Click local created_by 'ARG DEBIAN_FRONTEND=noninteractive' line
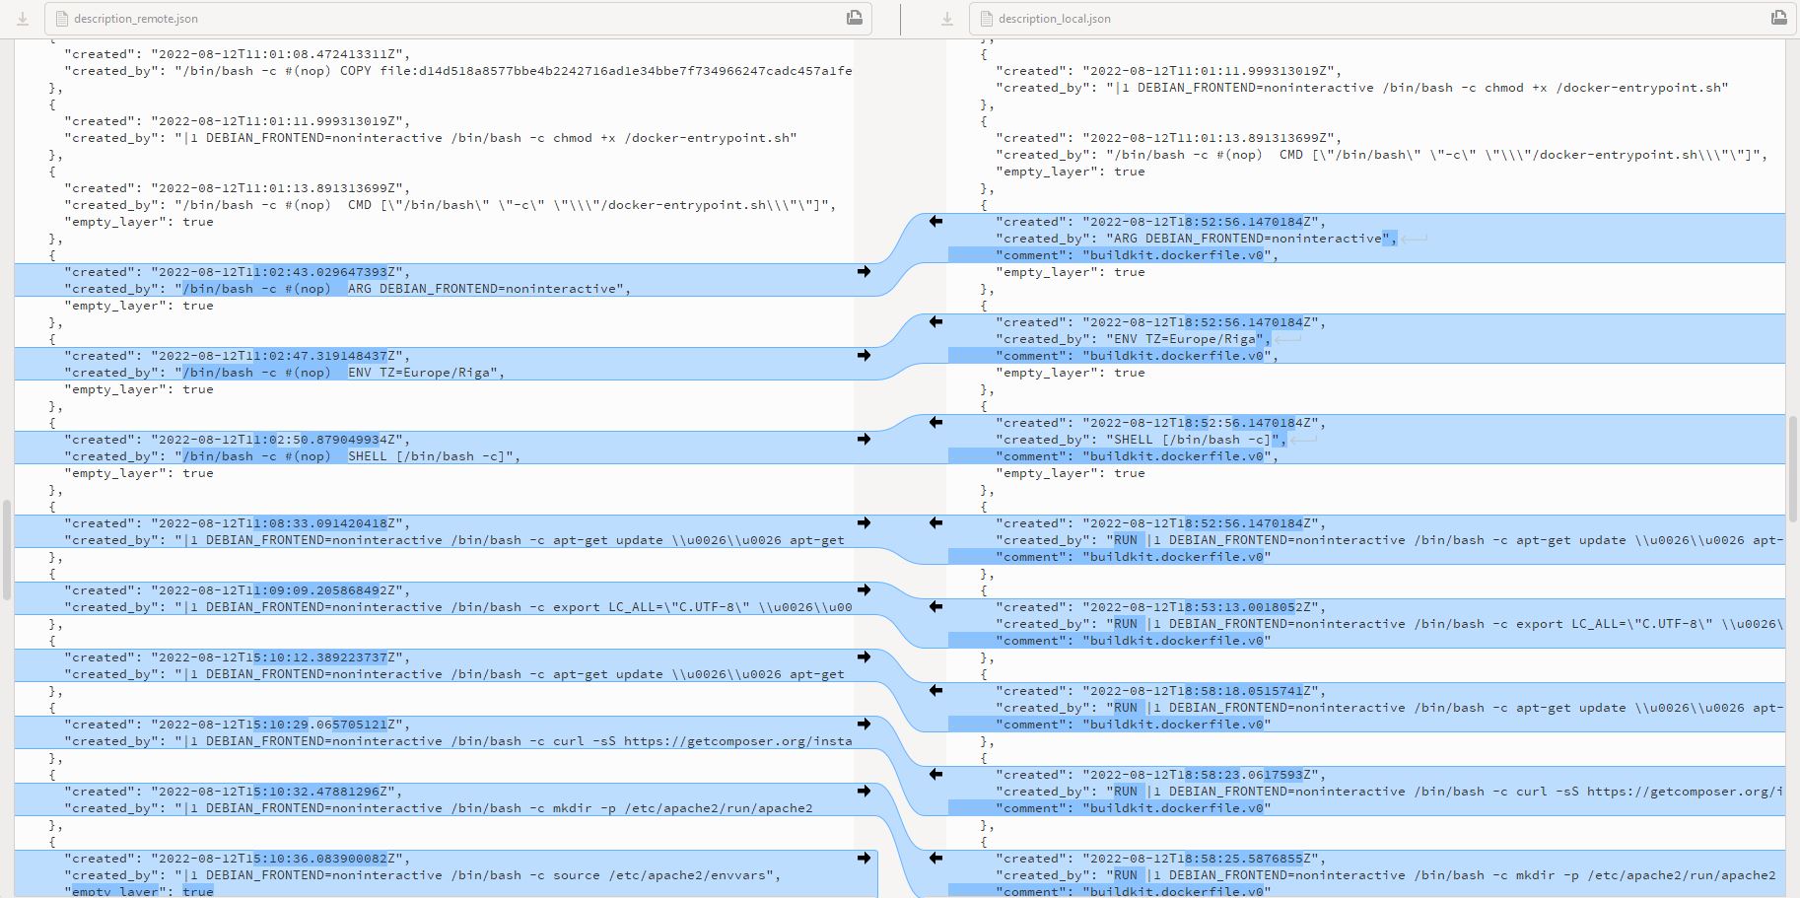The image size is (1800, 898). [1196, 239]
